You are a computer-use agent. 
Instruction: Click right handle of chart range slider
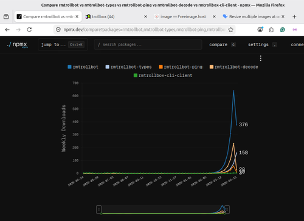[x=227, y=209]
